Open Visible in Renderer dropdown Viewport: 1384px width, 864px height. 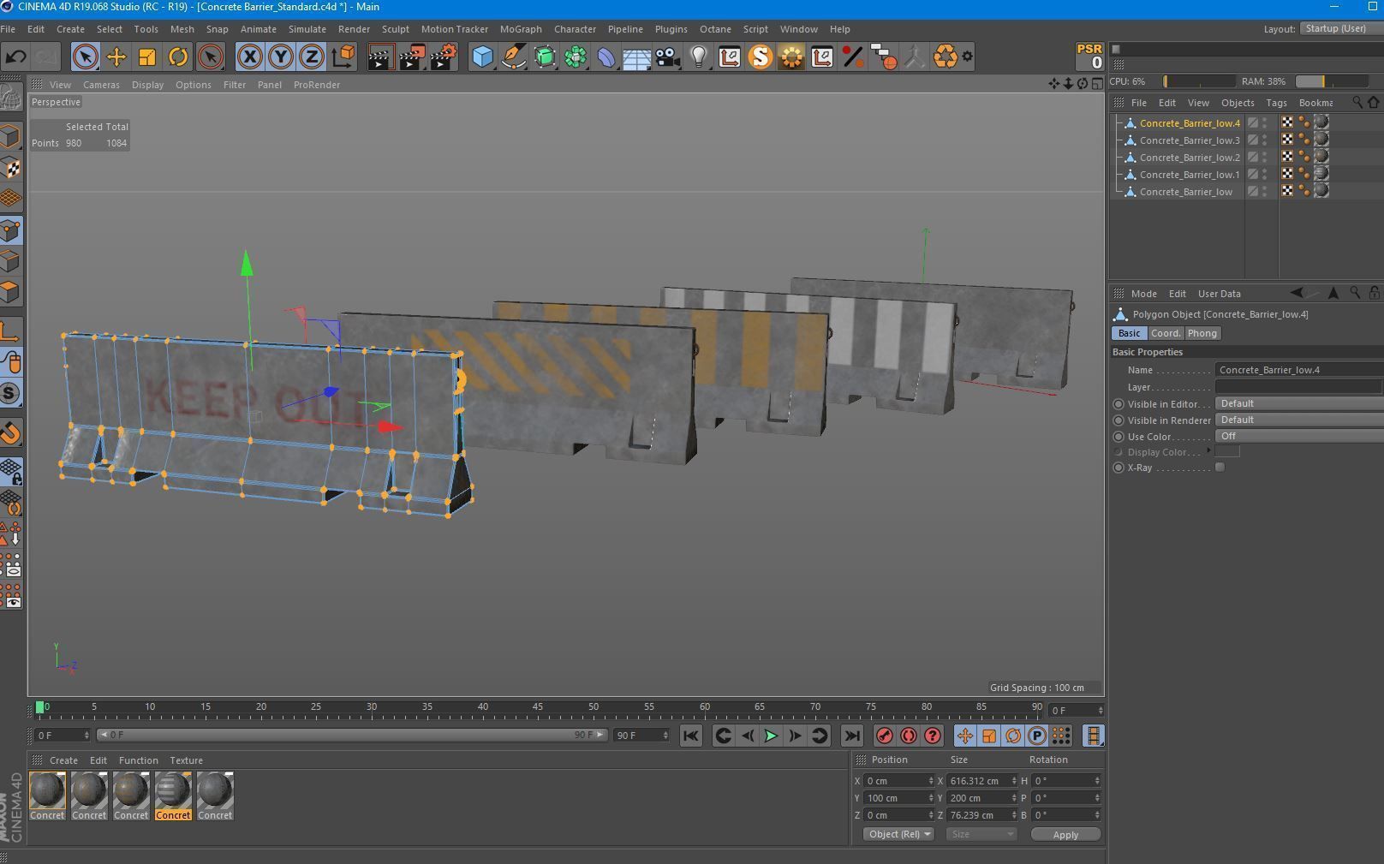(x=1299, y=420)
